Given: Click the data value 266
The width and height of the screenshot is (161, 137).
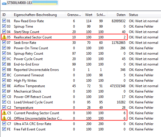Looking at the screenshot, I should [123, 48].
